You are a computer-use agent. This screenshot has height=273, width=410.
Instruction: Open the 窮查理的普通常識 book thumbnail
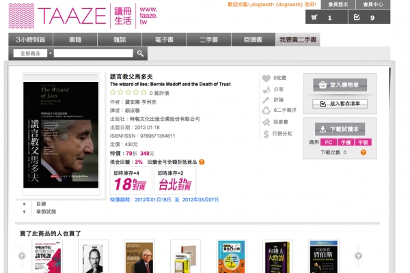pos(139,257)
